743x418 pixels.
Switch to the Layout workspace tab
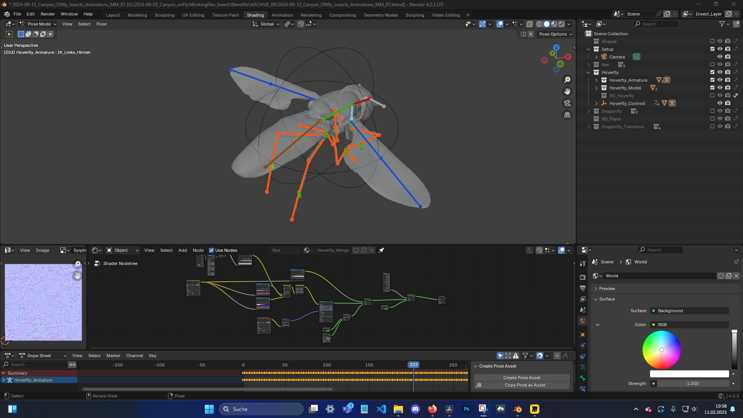pos(113,15)
